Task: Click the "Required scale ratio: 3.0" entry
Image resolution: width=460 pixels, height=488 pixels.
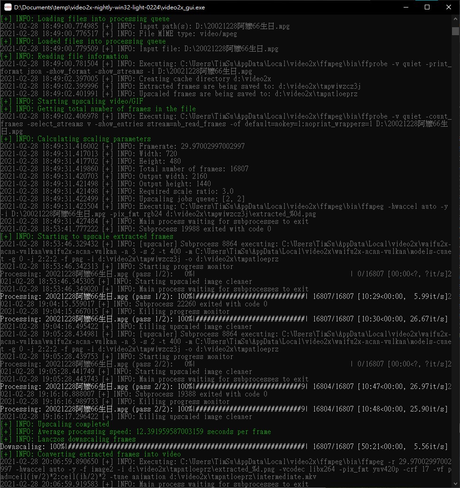Action: point(187,191)
